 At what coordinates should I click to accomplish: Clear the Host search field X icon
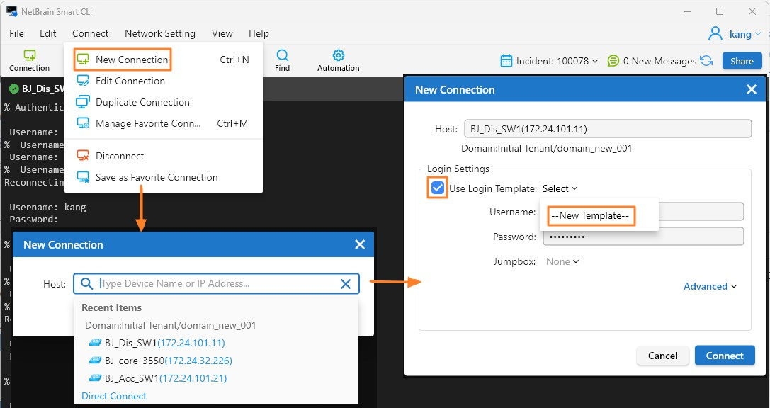pyautogui.click(x=346, y=284)
